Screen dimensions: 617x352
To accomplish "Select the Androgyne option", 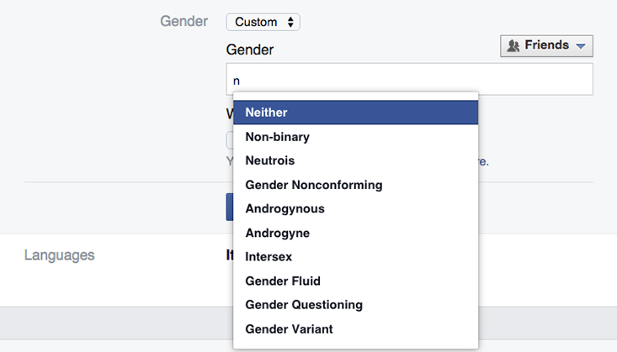I will [356, 233].
